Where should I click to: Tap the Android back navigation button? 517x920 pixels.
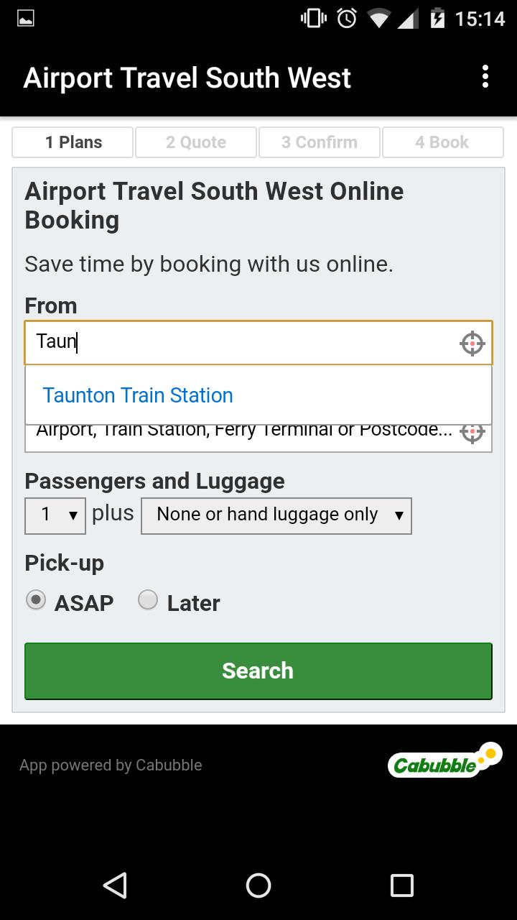[115, 885]
